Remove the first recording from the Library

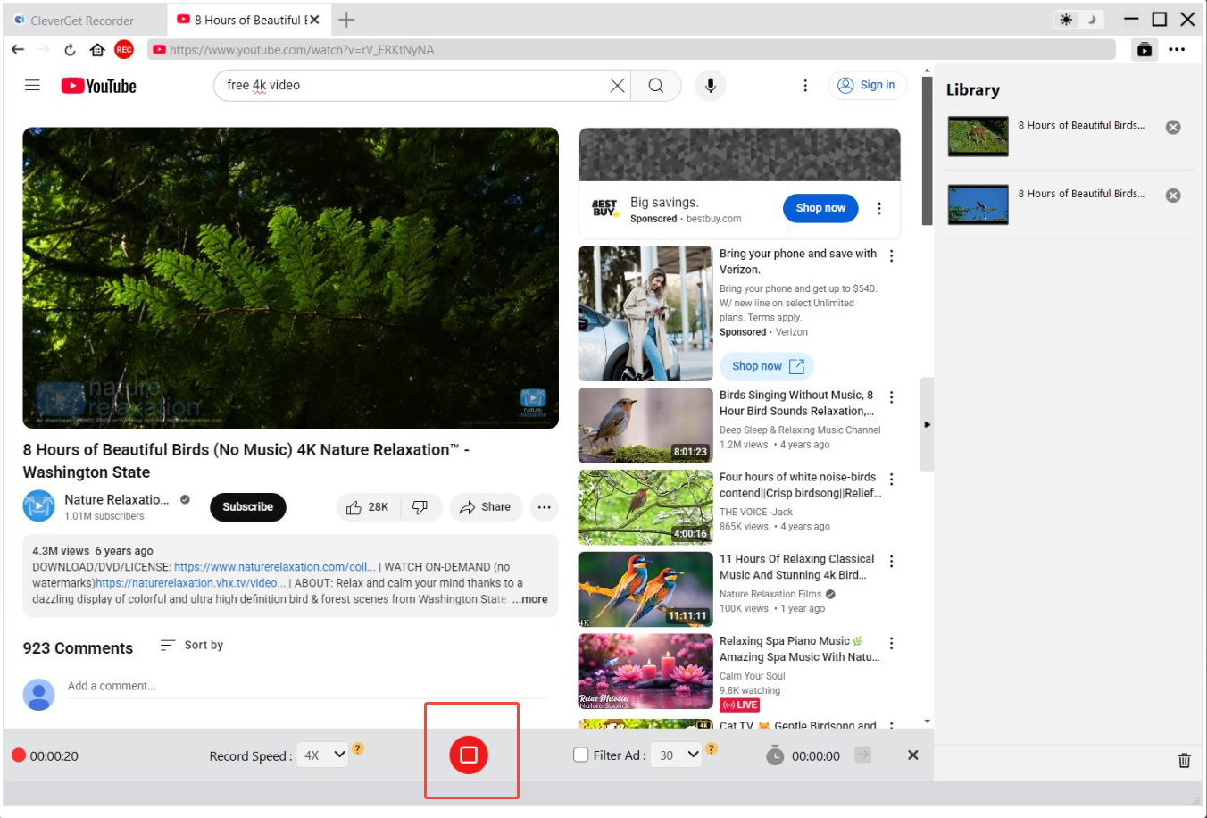[x=1173, y=127]
